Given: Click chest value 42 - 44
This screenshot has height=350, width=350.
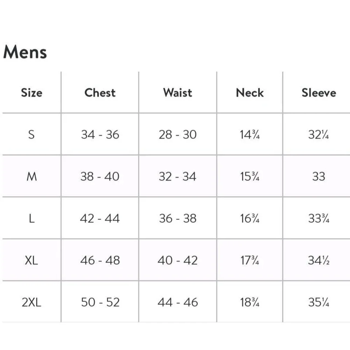Looking at the screenshot, I should tap(100, 218).
